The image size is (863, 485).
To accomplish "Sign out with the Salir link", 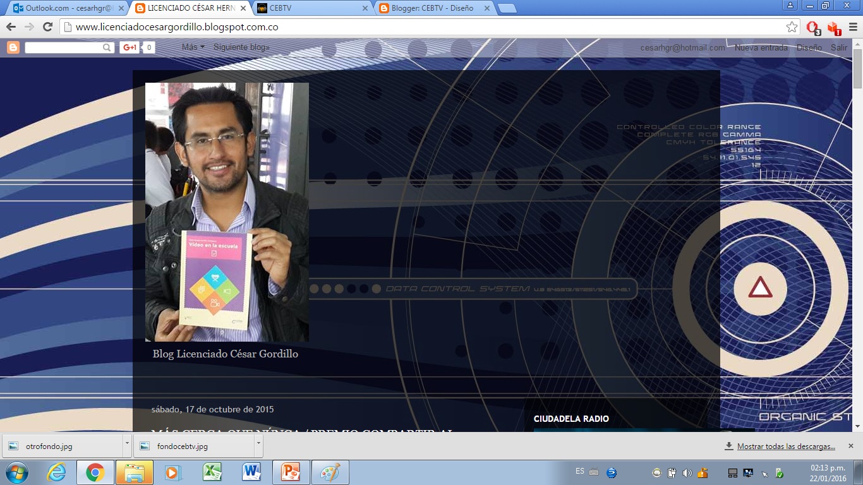I will click(x=839, y=48).
